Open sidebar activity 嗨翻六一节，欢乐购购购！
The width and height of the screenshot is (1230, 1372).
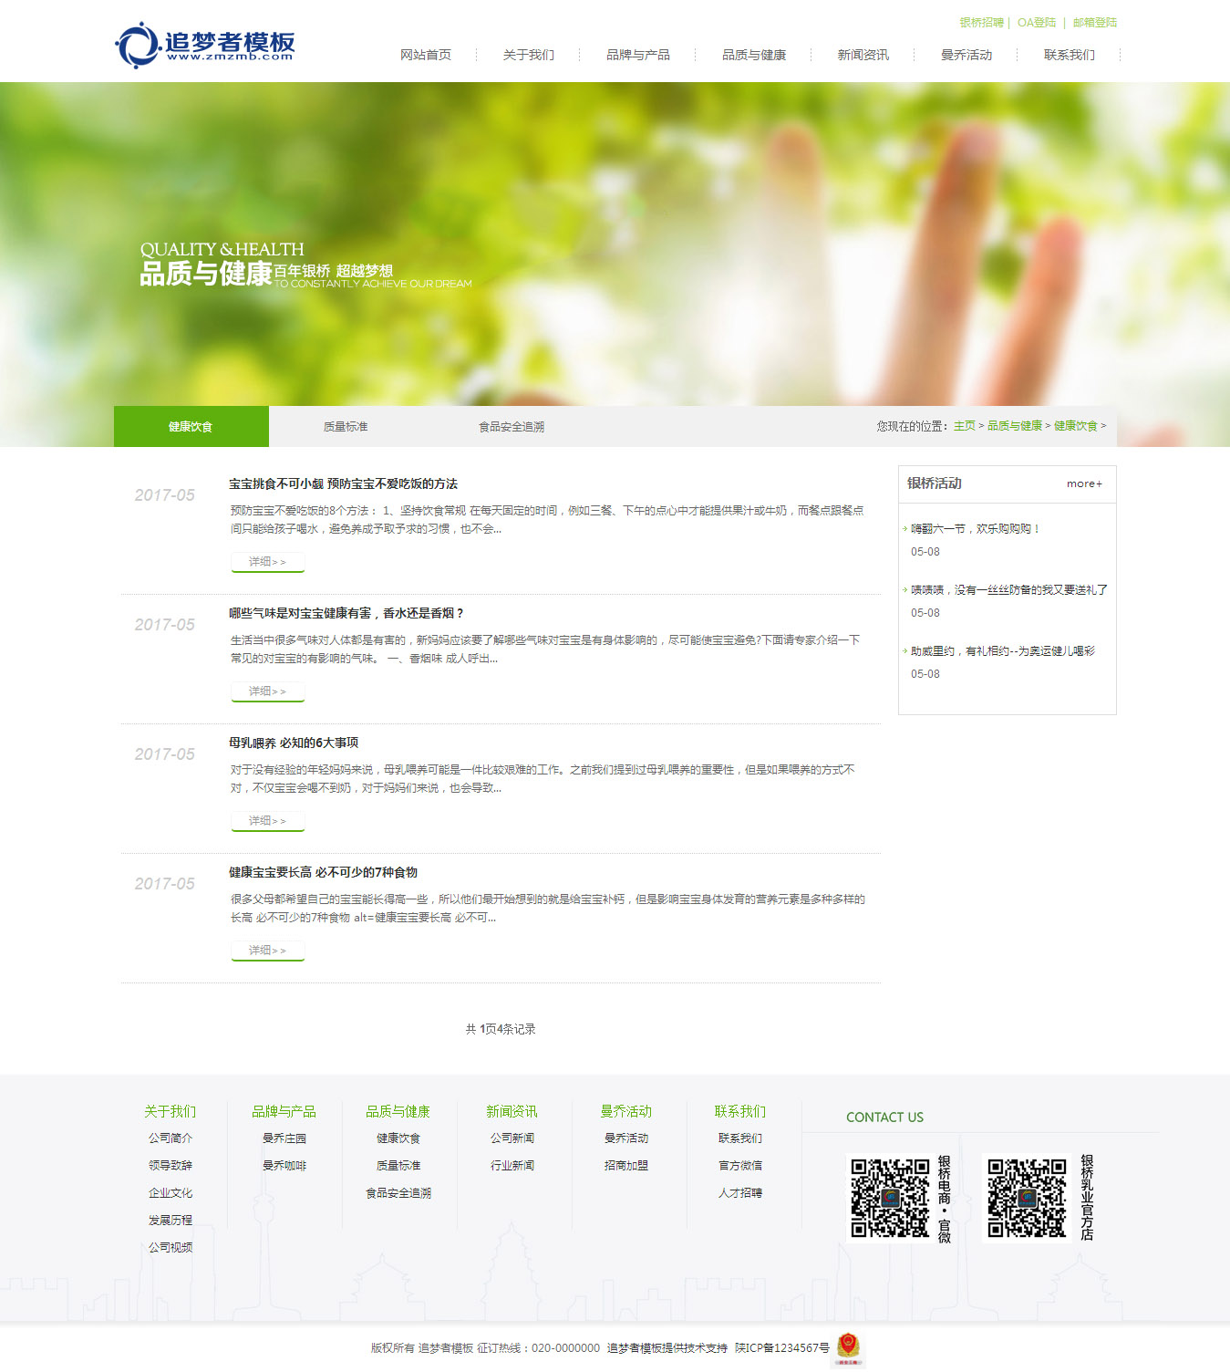tap(975, 528)
